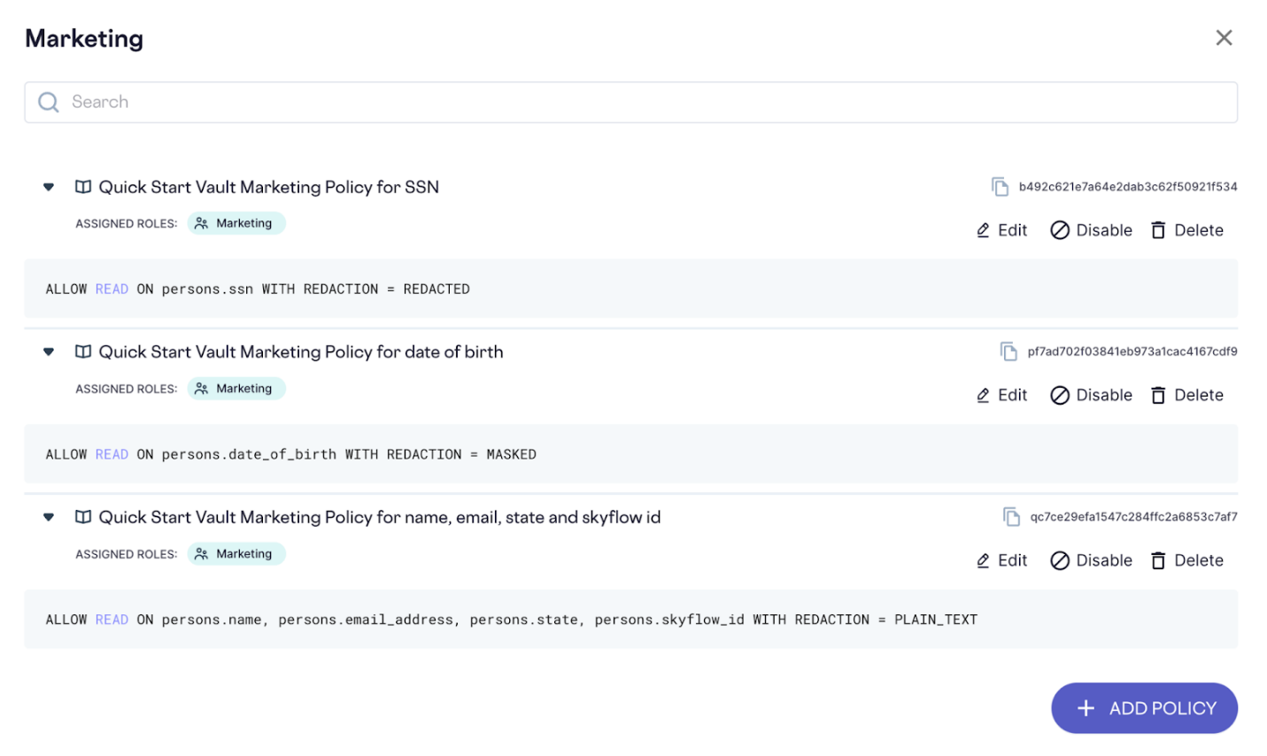Viewport: 1267px width, 756px height.
Task: Edit the name, email, state policy
Action: pos(1001,560)
